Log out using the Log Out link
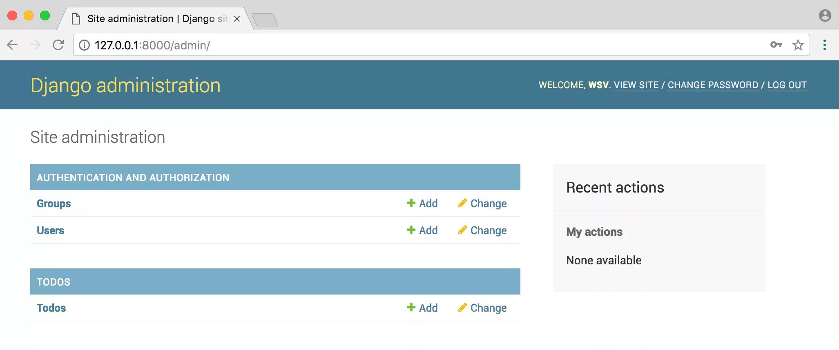839x350 pixels. tap(787, 85)
